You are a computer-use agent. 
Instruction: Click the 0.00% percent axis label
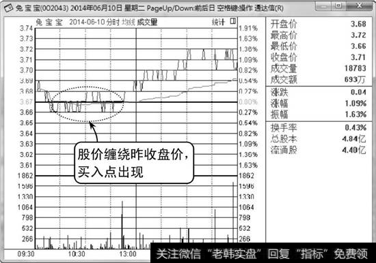point(248,102)
